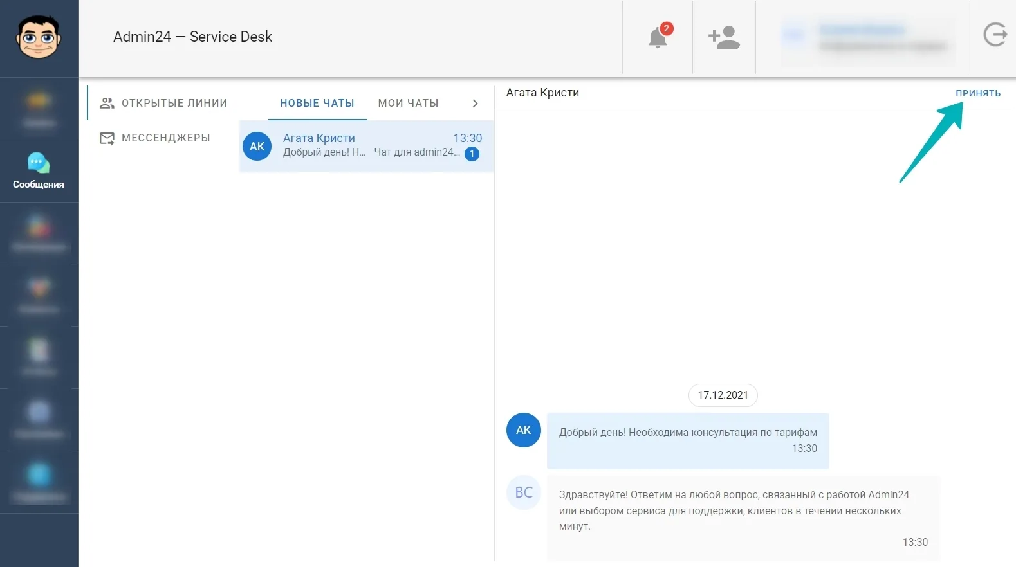Click the Принять button to accept chat

[978, 93]
